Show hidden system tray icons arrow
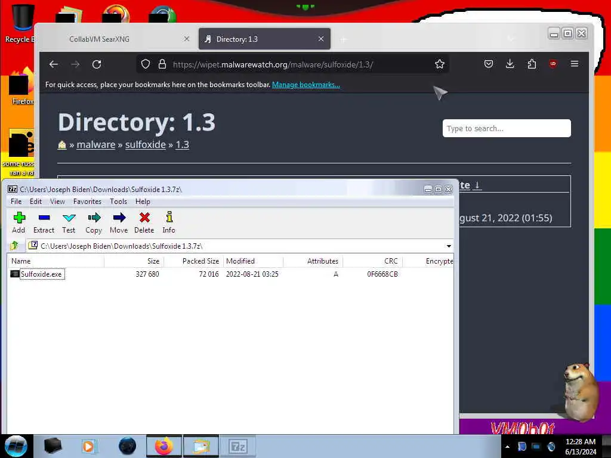 507,447
